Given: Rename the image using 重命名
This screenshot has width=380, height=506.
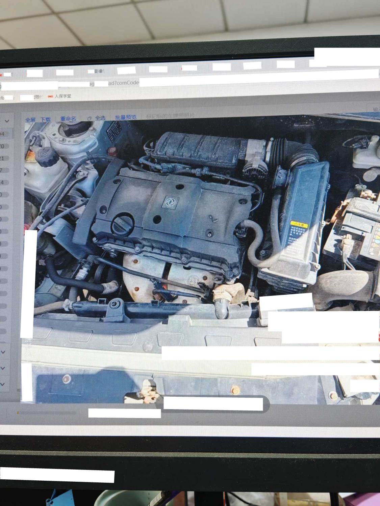Looking at the screenshot, I should point(68,119).
